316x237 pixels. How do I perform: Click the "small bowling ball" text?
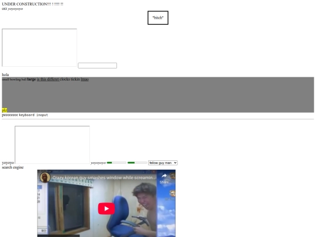coord(14,80)
